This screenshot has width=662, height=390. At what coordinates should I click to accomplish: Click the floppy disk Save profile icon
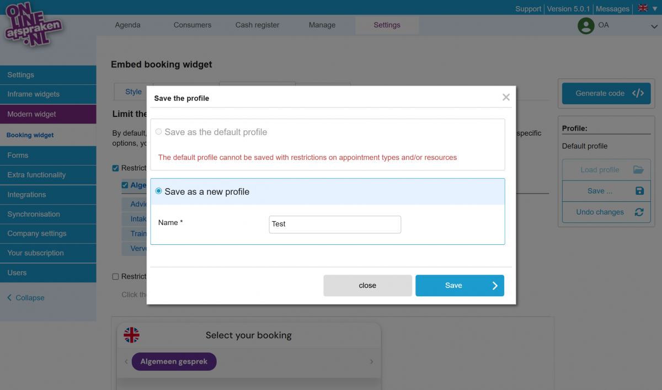(639, 191)
